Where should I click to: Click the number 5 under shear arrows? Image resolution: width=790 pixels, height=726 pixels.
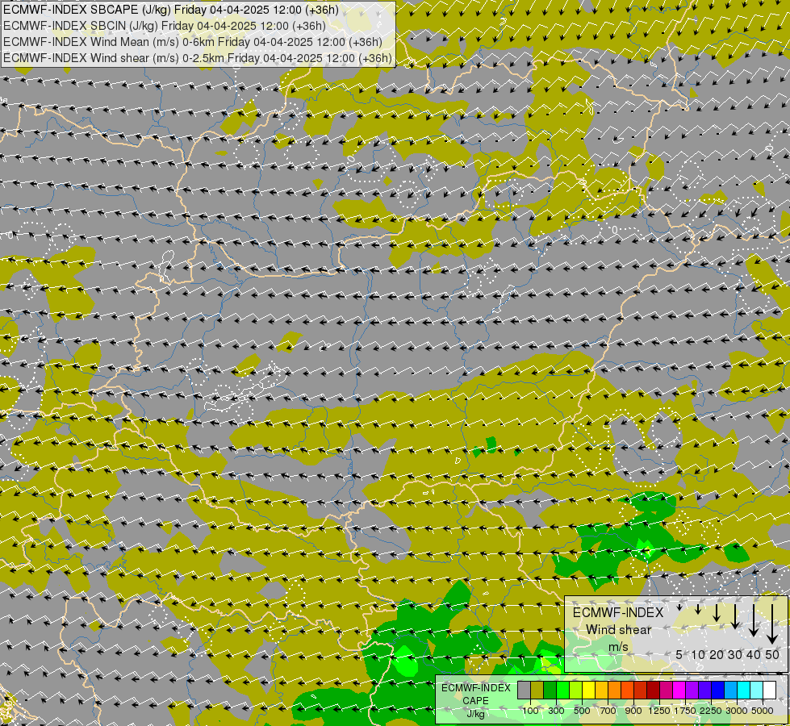coord(679,654)
